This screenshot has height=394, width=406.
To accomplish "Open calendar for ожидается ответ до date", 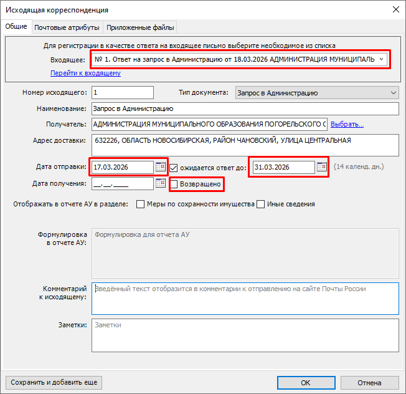I will 321,167.
